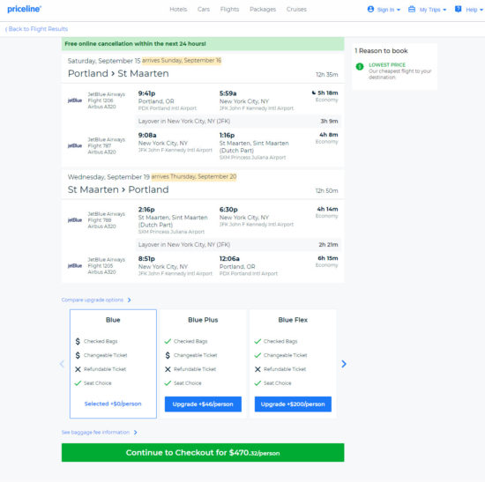Open the Packages tab
Image resolution: width=485 pixels, height=482 pixels.
(263, 10)
